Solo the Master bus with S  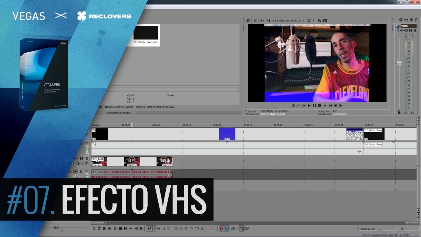tap(415, 31)
